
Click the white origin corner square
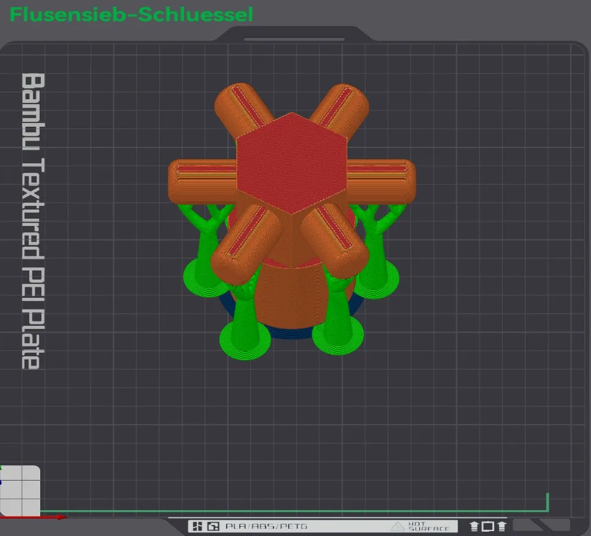click(21, 489)
